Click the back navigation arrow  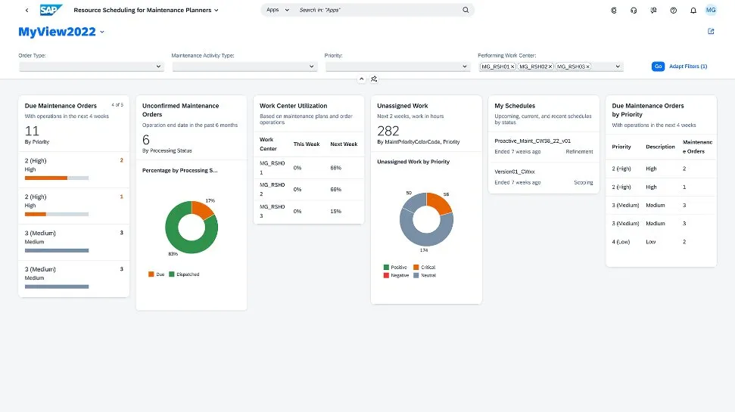coord(27,11)
